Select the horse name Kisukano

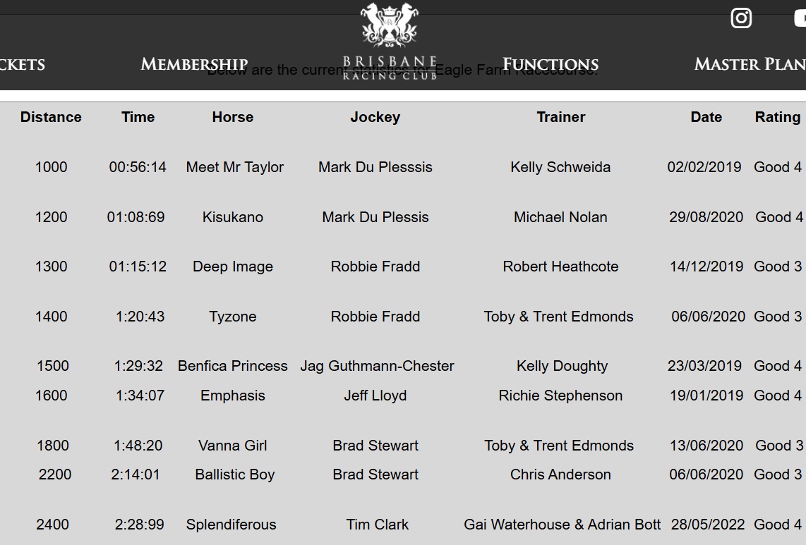(x=232, y=217)
